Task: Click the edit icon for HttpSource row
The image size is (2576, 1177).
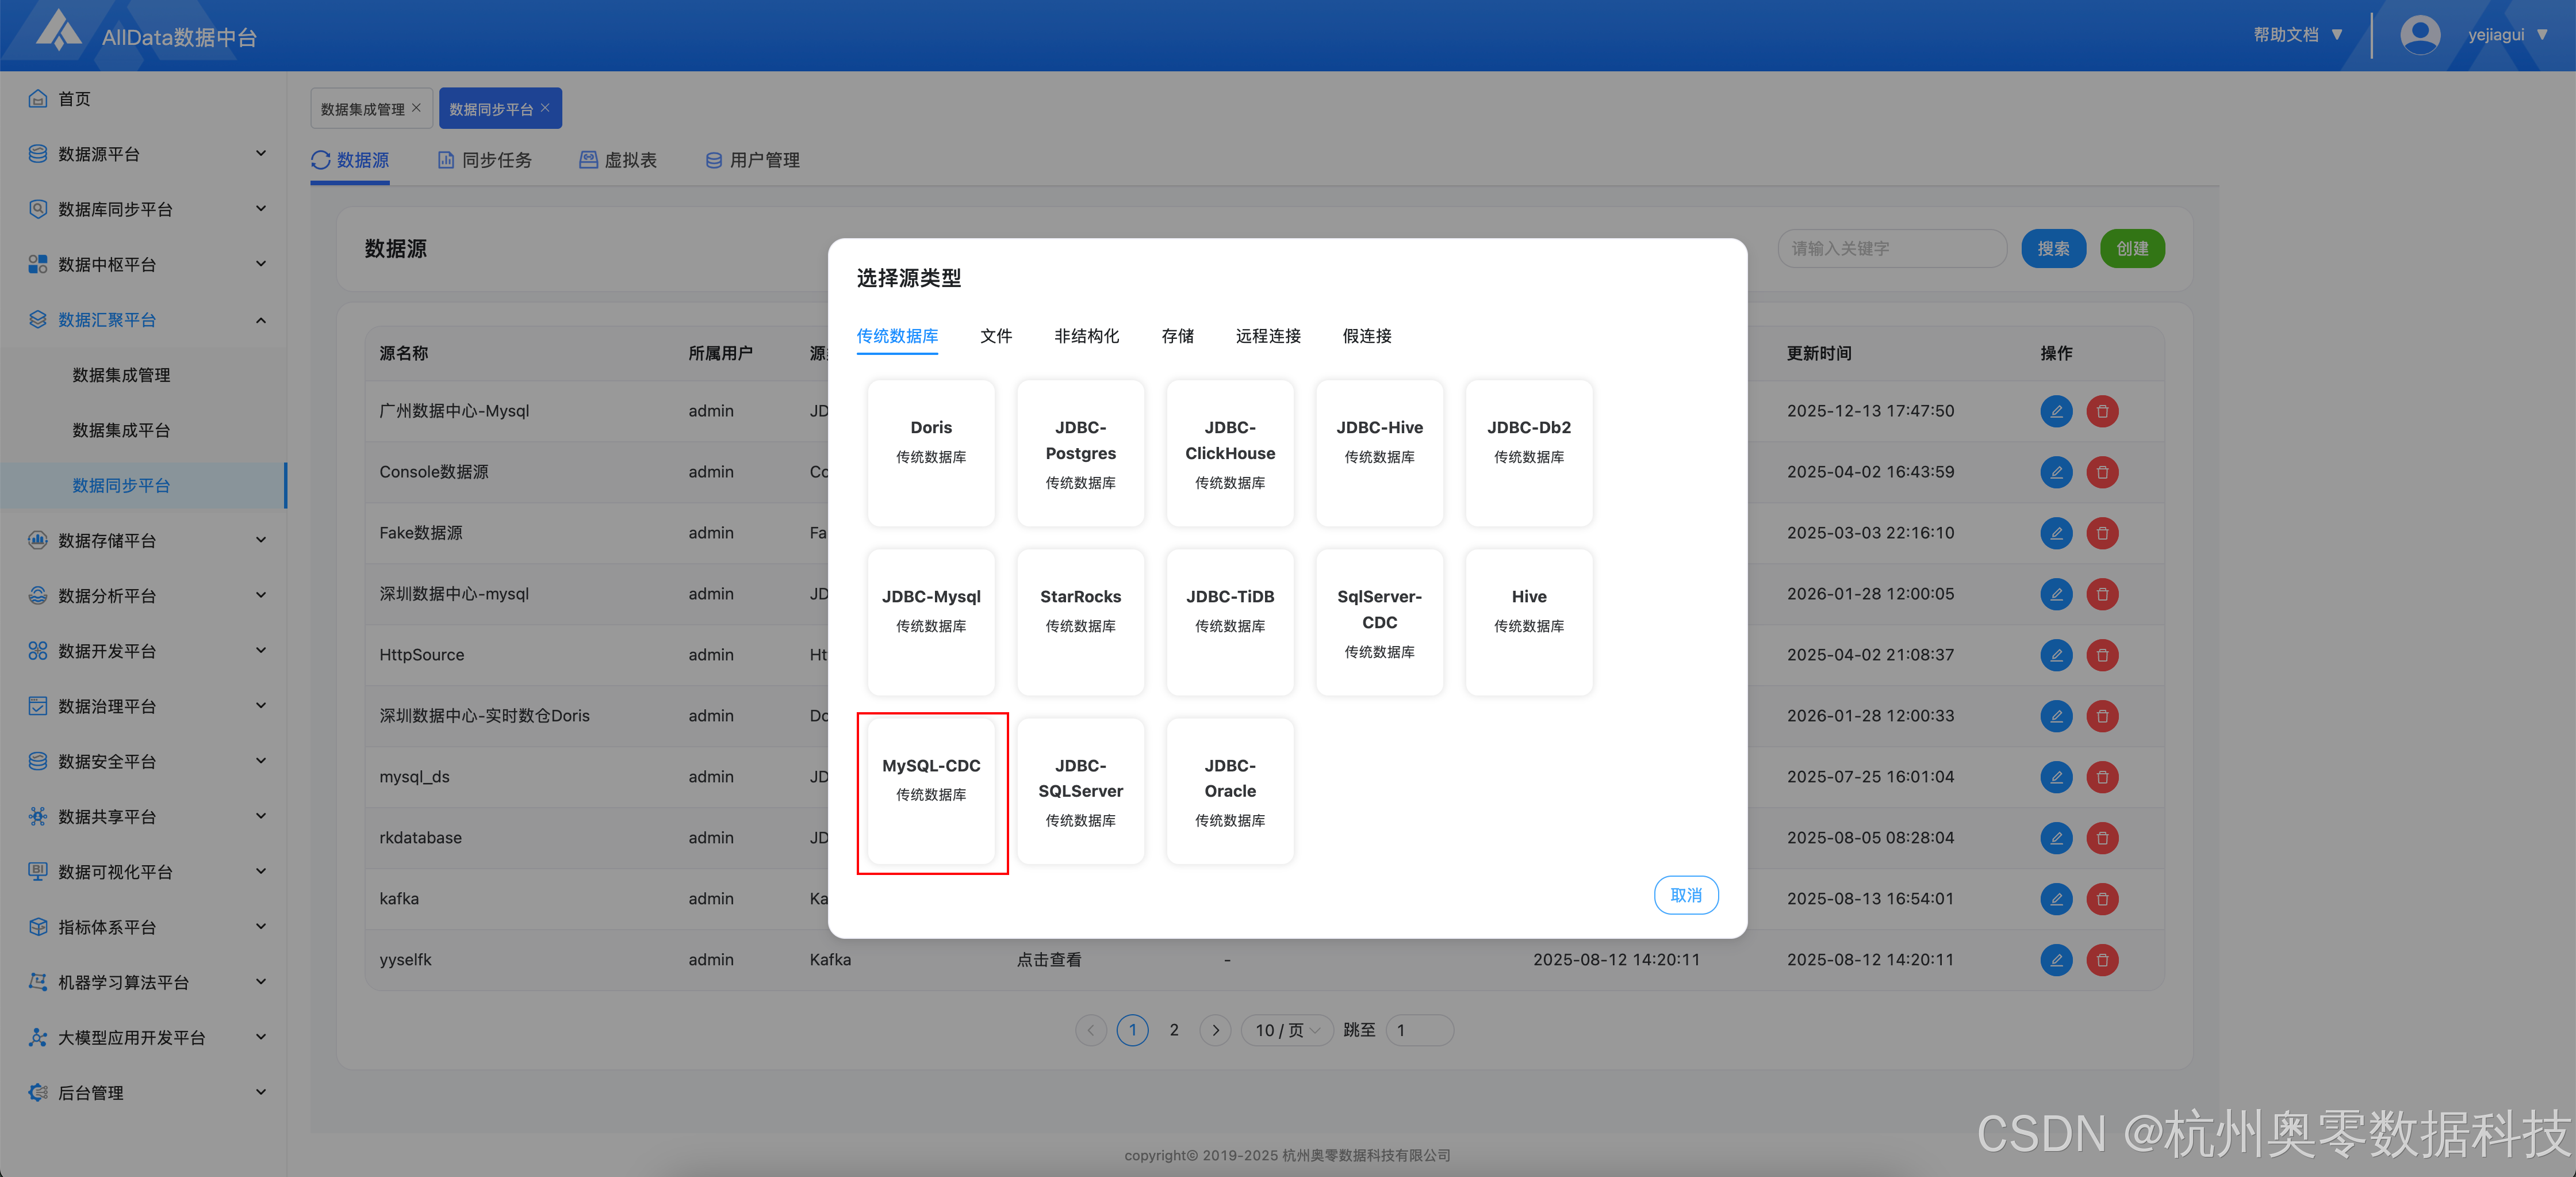Action: click(2056, 655)
